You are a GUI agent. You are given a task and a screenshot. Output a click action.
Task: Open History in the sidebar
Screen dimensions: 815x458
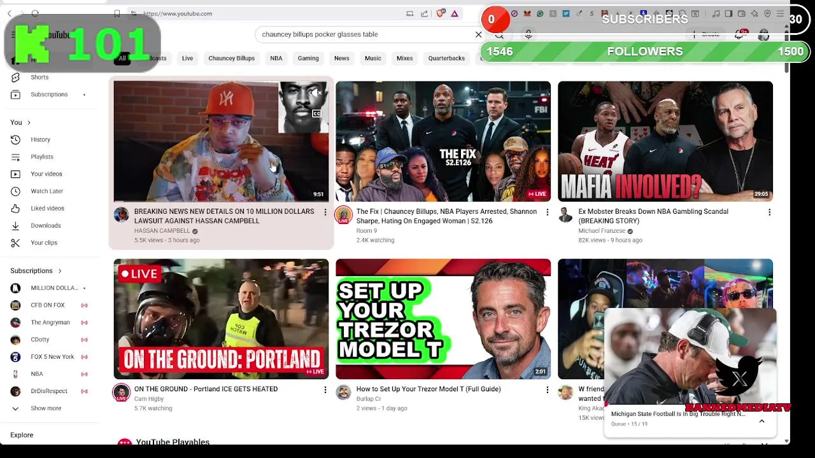tap(40, 139)
